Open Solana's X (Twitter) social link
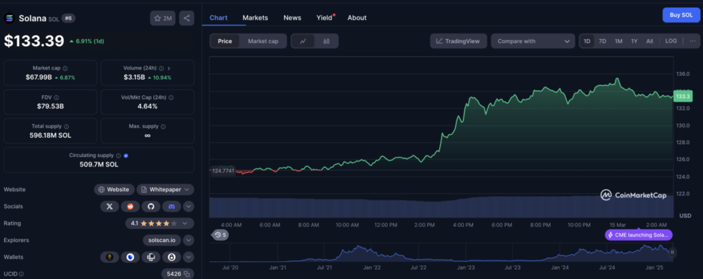The width and height of the screenshot is (703, 279). [110, 206]
